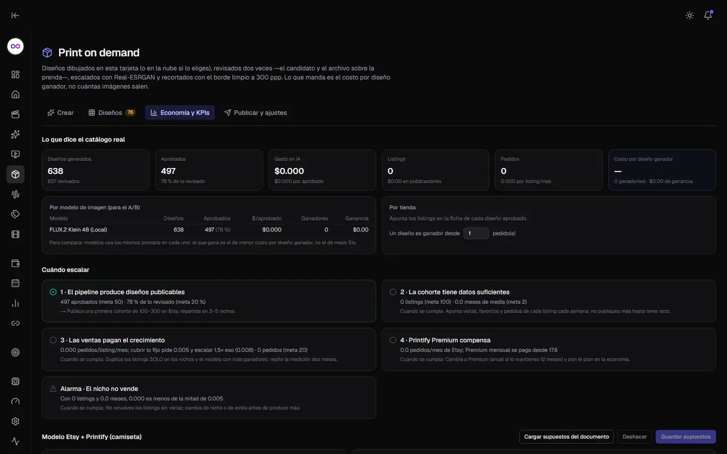The width and height of the screenshot is (727, 454).
Task: Open the activity pulse icon in sidebar
Action: click(16, 441)
